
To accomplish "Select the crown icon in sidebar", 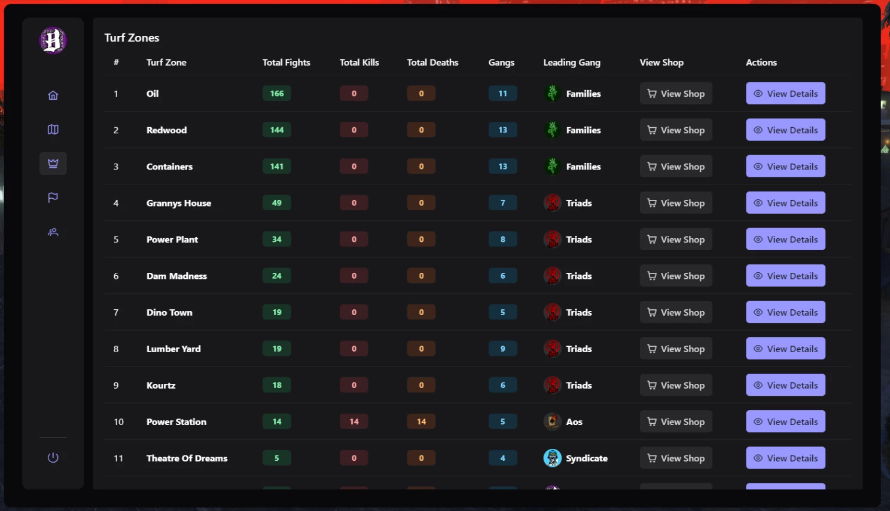I will click(x=53, y=164).
